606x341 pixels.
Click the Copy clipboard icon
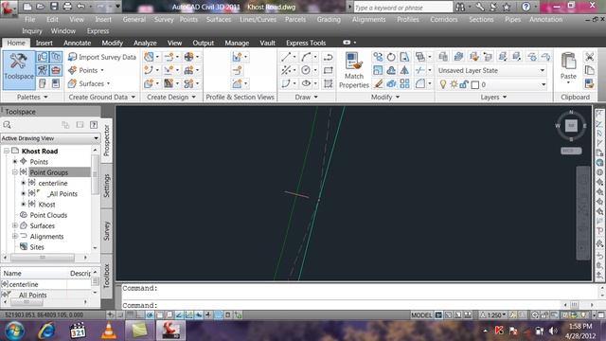(589, 70)
